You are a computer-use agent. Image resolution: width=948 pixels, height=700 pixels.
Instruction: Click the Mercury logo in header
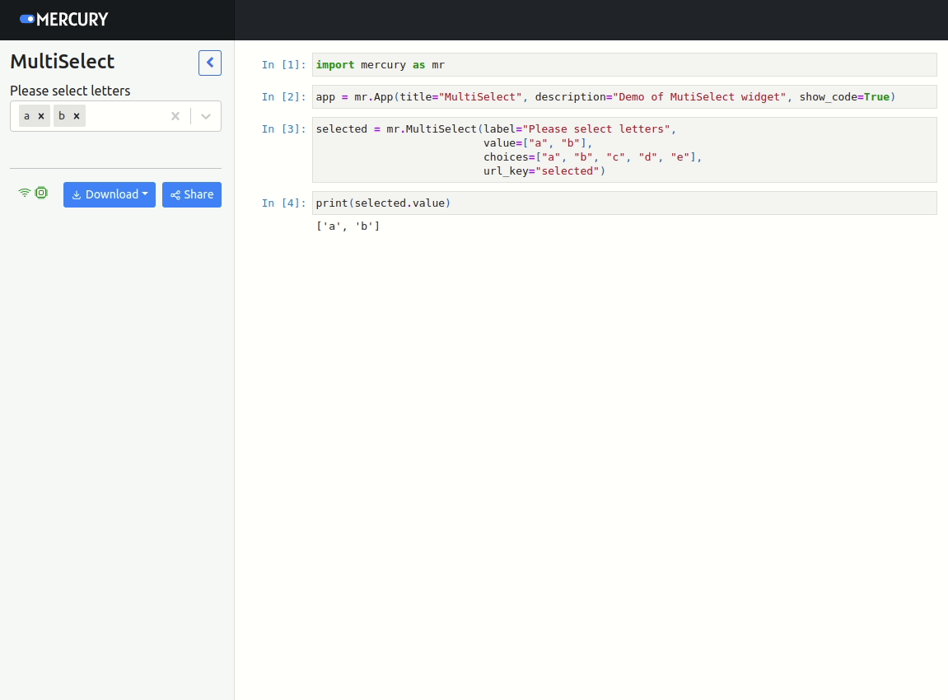pos(64,19)
